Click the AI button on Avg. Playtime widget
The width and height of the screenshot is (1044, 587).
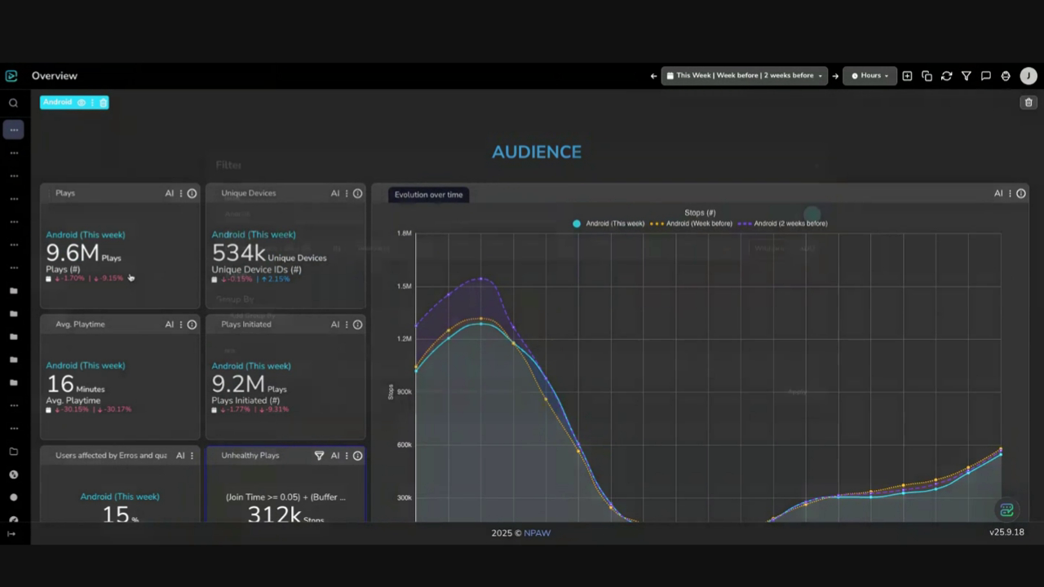tap(170, 324)
